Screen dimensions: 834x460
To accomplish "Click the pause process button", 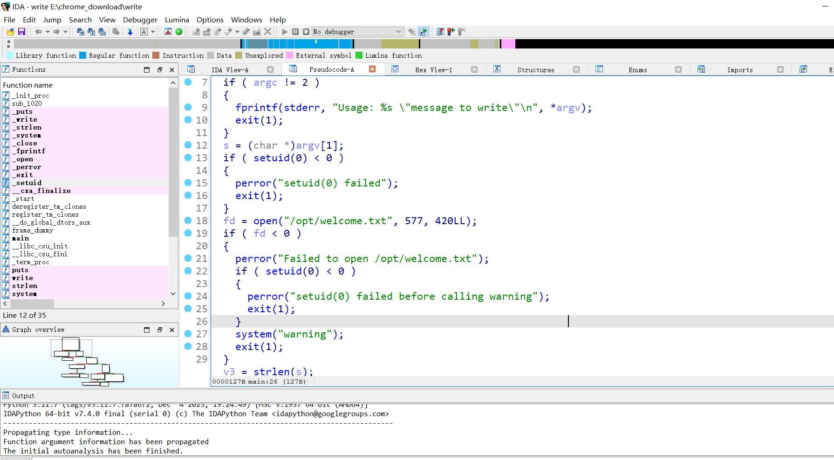I will [295, 32].
